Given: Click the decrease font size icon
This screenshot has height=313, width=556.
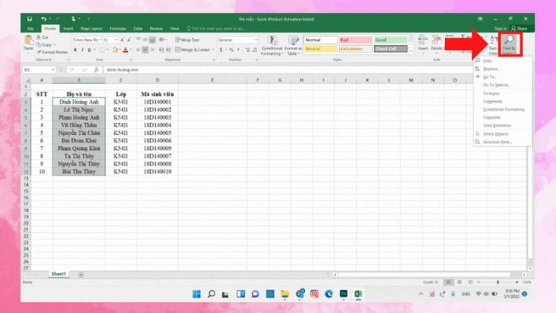Looking at the screenshot, I should 129,40.
